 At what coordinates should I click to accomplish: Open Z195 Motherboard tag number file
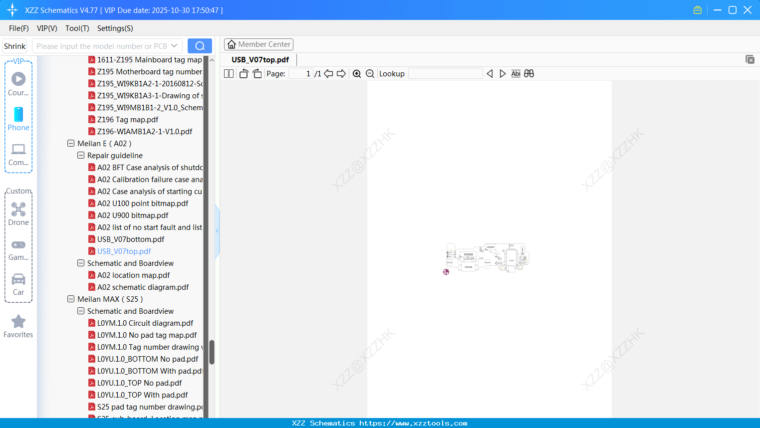coord(150,72)
